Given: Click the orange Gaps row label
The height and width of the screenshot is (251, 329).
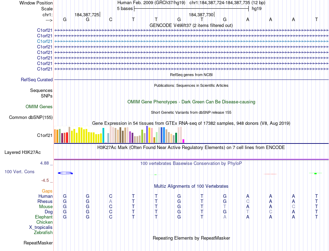Looking at the screenshot, I should click(x=47, y=191).
